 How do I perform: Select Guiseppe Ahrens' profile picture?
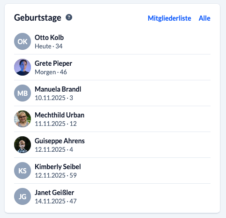coord(23,145)
